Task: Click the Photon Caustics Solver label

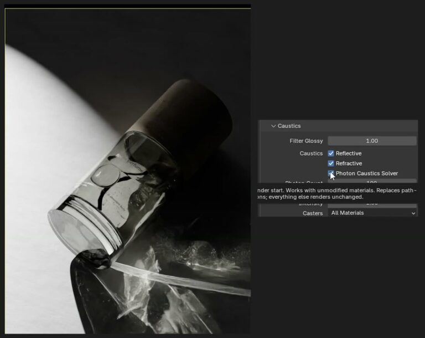Action: 367,173
